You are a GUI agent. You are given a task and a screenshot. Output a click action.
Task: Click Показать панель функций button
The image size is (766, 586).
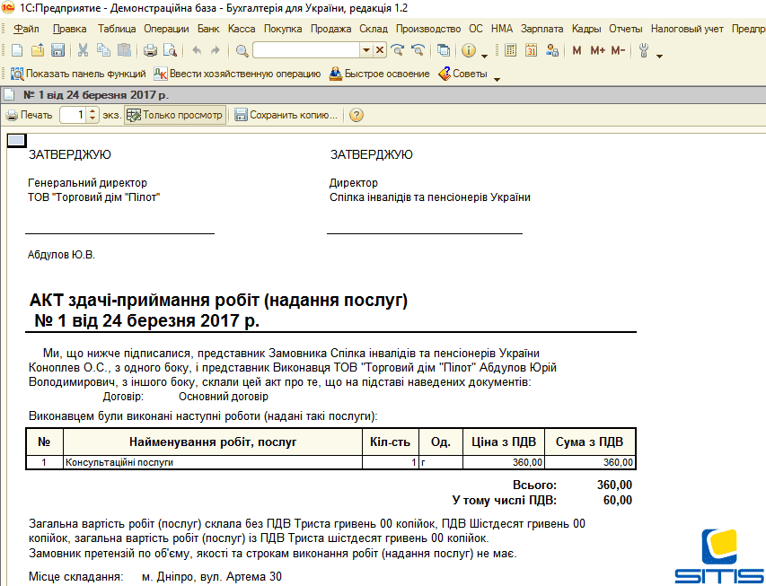point(79,74)
